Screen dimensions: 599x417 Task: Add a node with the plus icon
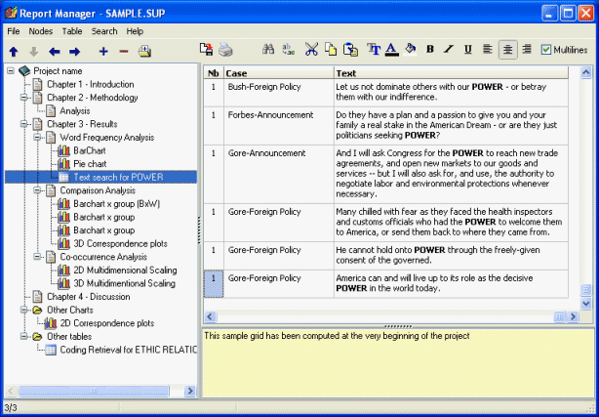(103, 51)
